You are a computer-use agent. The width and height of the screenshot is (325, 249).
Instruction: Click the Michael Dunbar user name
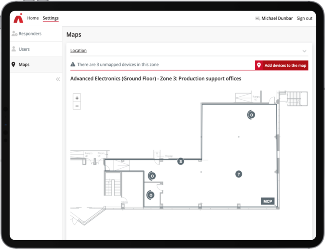click(x=277, y=19)
